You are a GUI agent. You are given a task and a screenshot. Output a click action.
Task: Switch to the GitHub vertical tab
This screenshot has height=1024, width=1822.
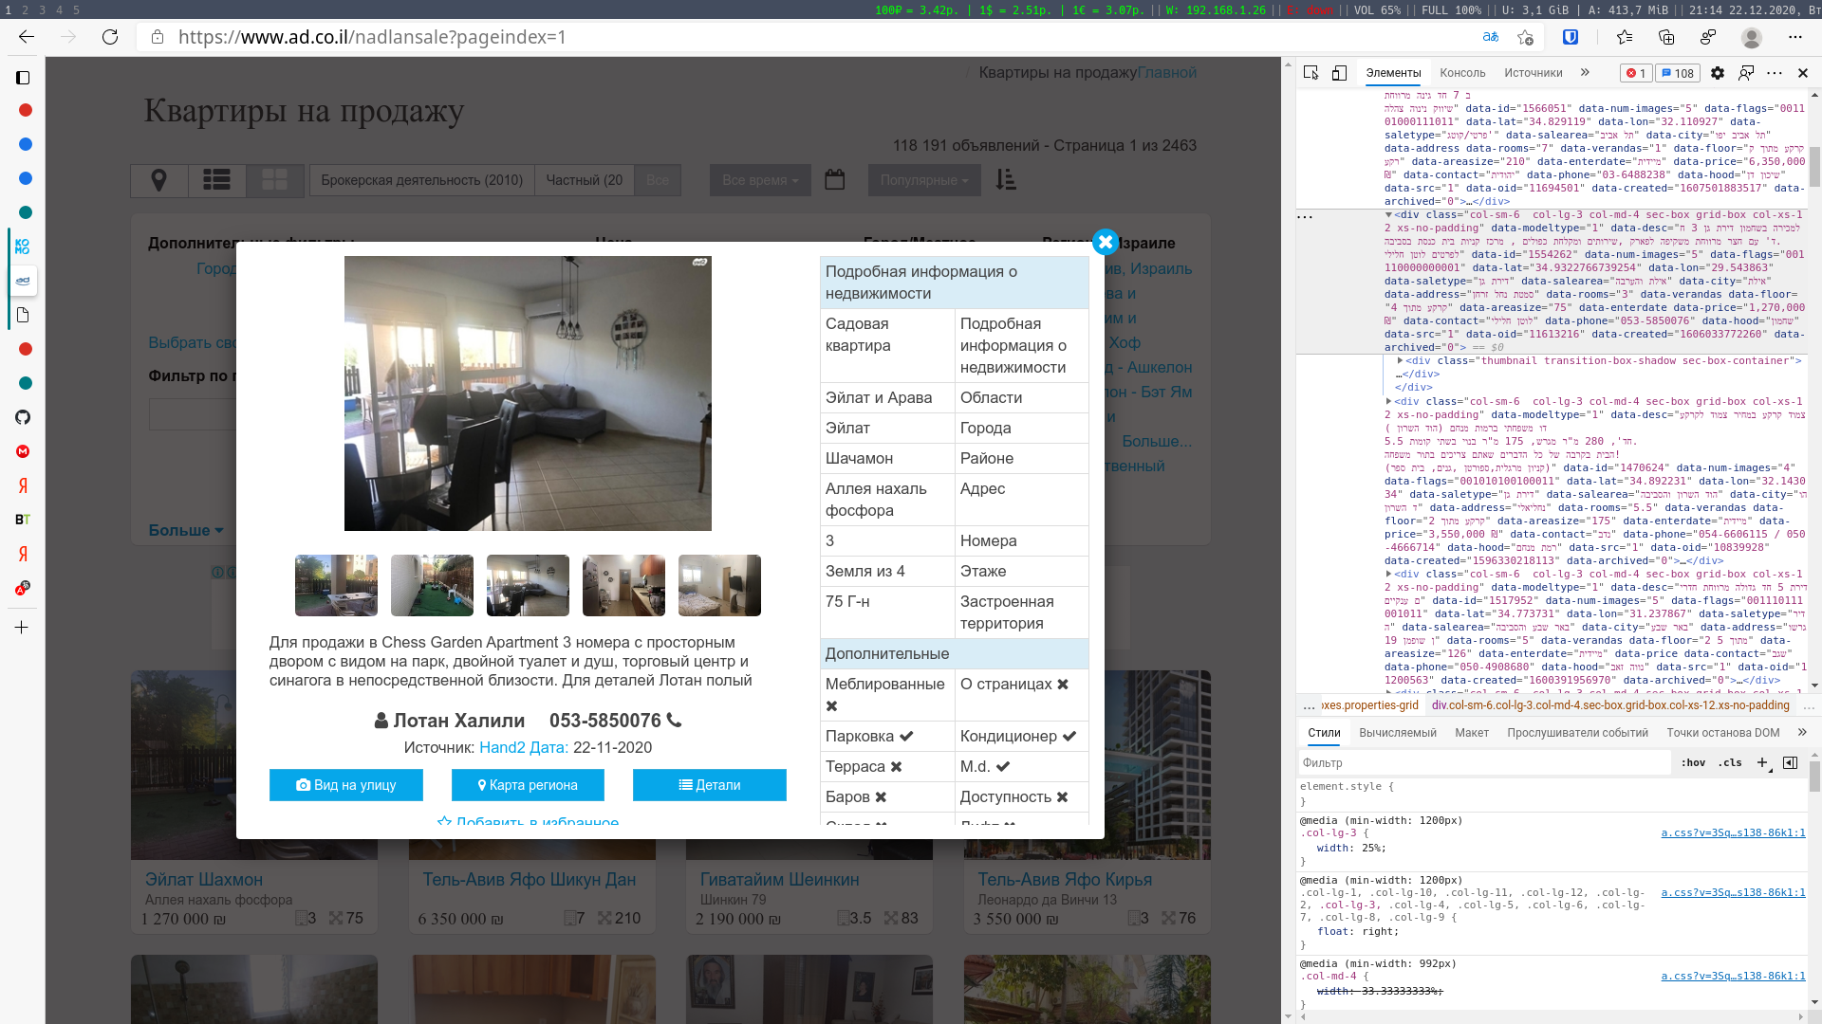tap(23, 417)
